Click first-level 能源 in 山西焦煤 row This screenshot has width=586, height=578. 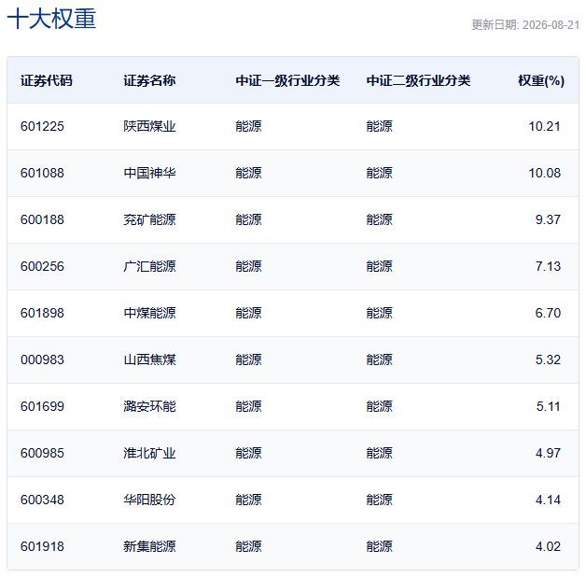coord(248,360)
